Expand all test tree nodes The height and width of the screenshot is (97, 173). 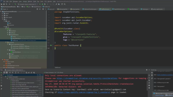pos(16,72)
